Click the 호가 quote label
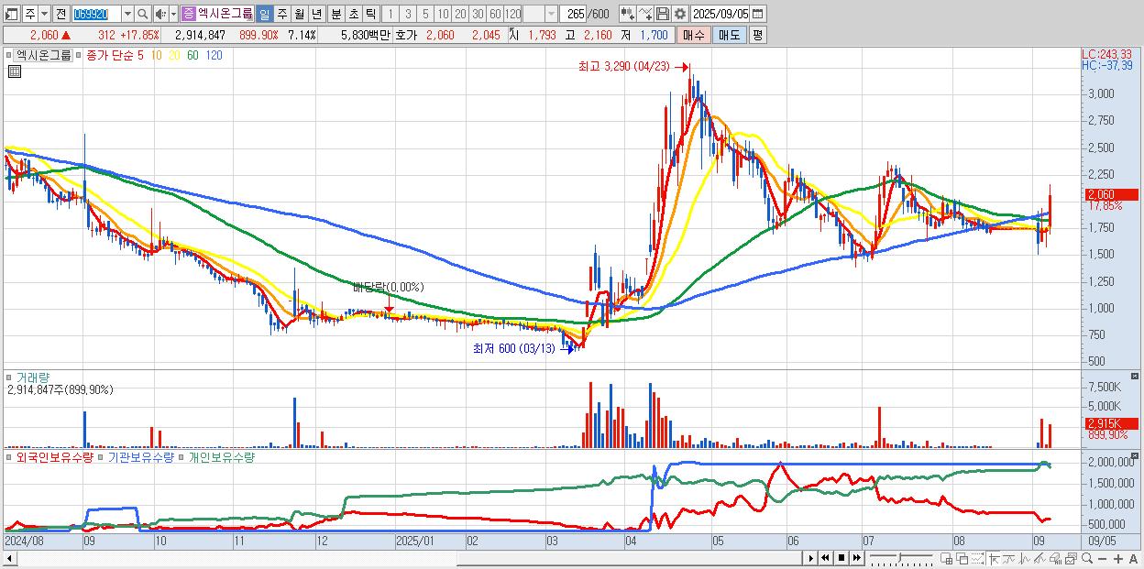 (406, 35)
